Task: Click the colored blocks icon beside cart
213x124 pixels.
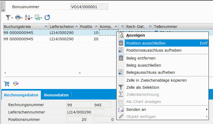Action: click(16, 84)
